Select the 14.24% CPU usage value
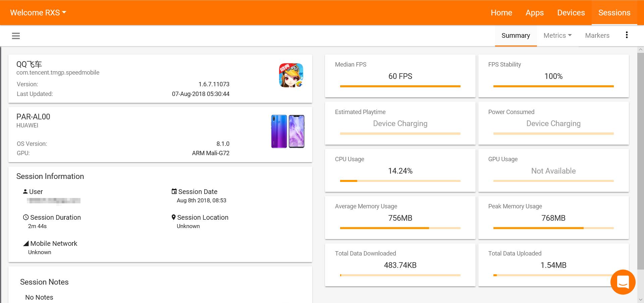 click(400, 171)
